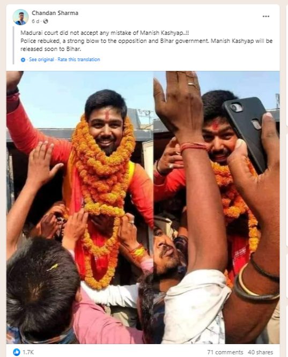Click Chandan Sharma's name
The width and height of the screenshot is (288, 357).
pyautogui.click(x=55, y=13)
